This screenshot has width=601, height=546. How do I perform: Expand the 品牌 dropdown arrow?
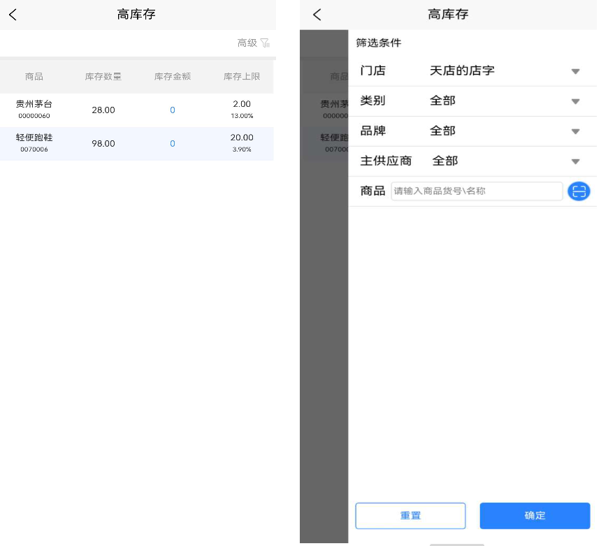point(575,131)
